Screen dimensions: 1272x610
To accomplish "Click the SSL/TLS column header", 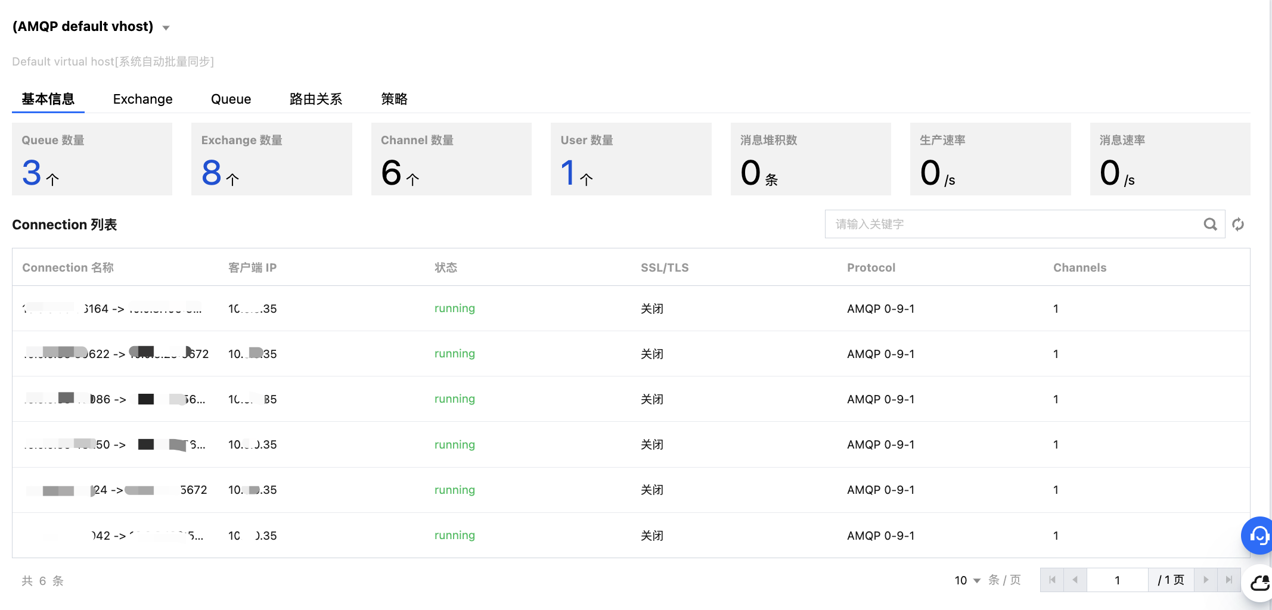I will tap(665, 267).
